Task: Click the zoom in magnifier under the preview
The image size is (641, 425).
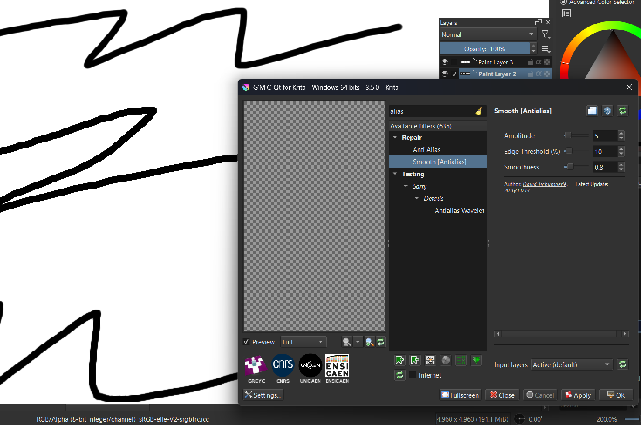Action: coord(369,342)
